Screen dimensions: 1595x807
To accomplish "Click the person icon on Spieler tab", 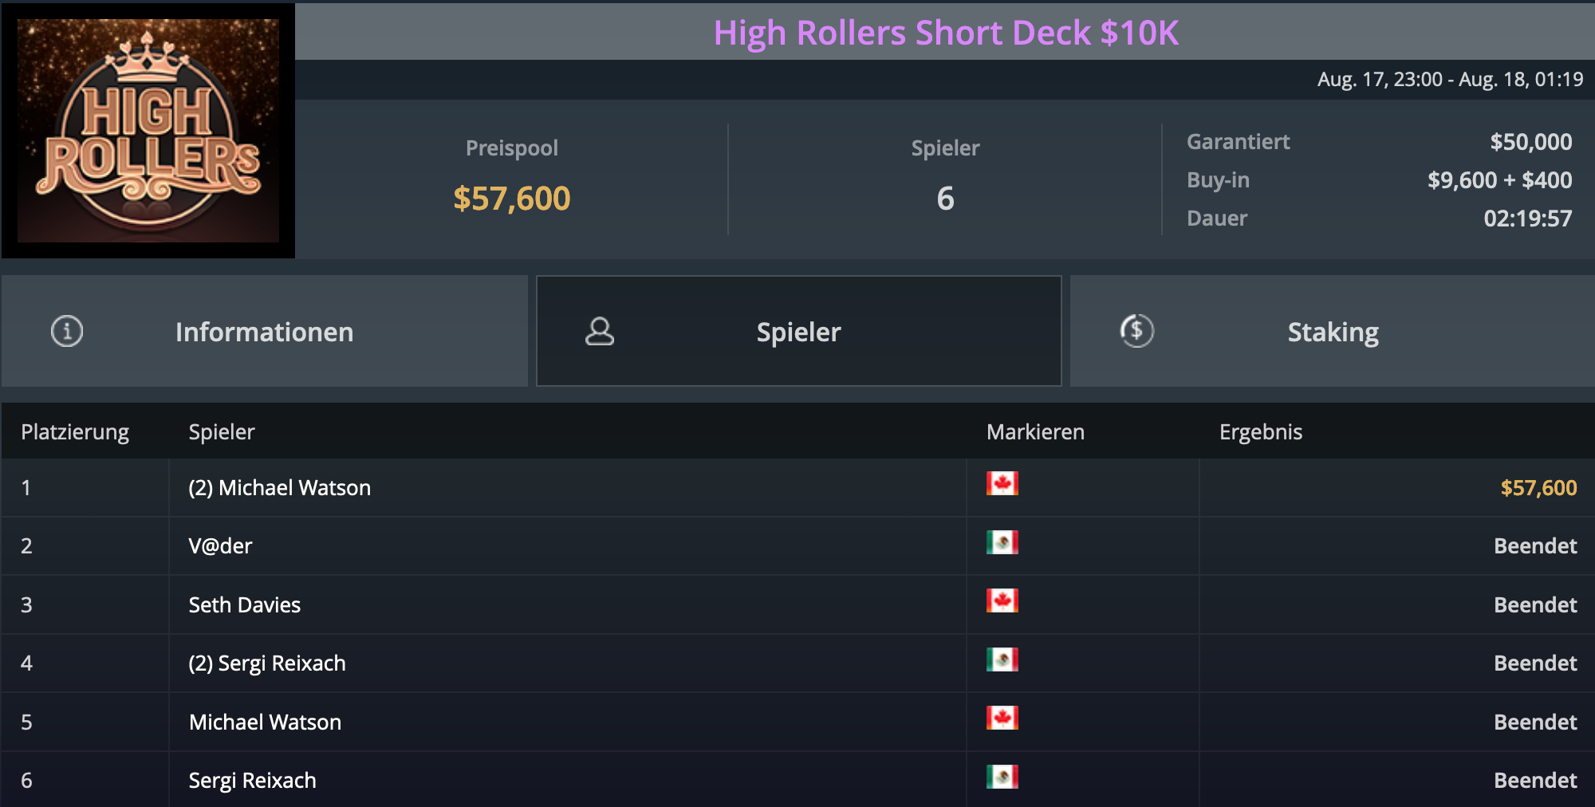I will [600, 331].
